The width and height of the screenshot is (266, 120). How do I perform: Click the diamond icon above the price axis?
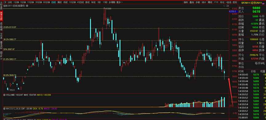tap(224, 6)
